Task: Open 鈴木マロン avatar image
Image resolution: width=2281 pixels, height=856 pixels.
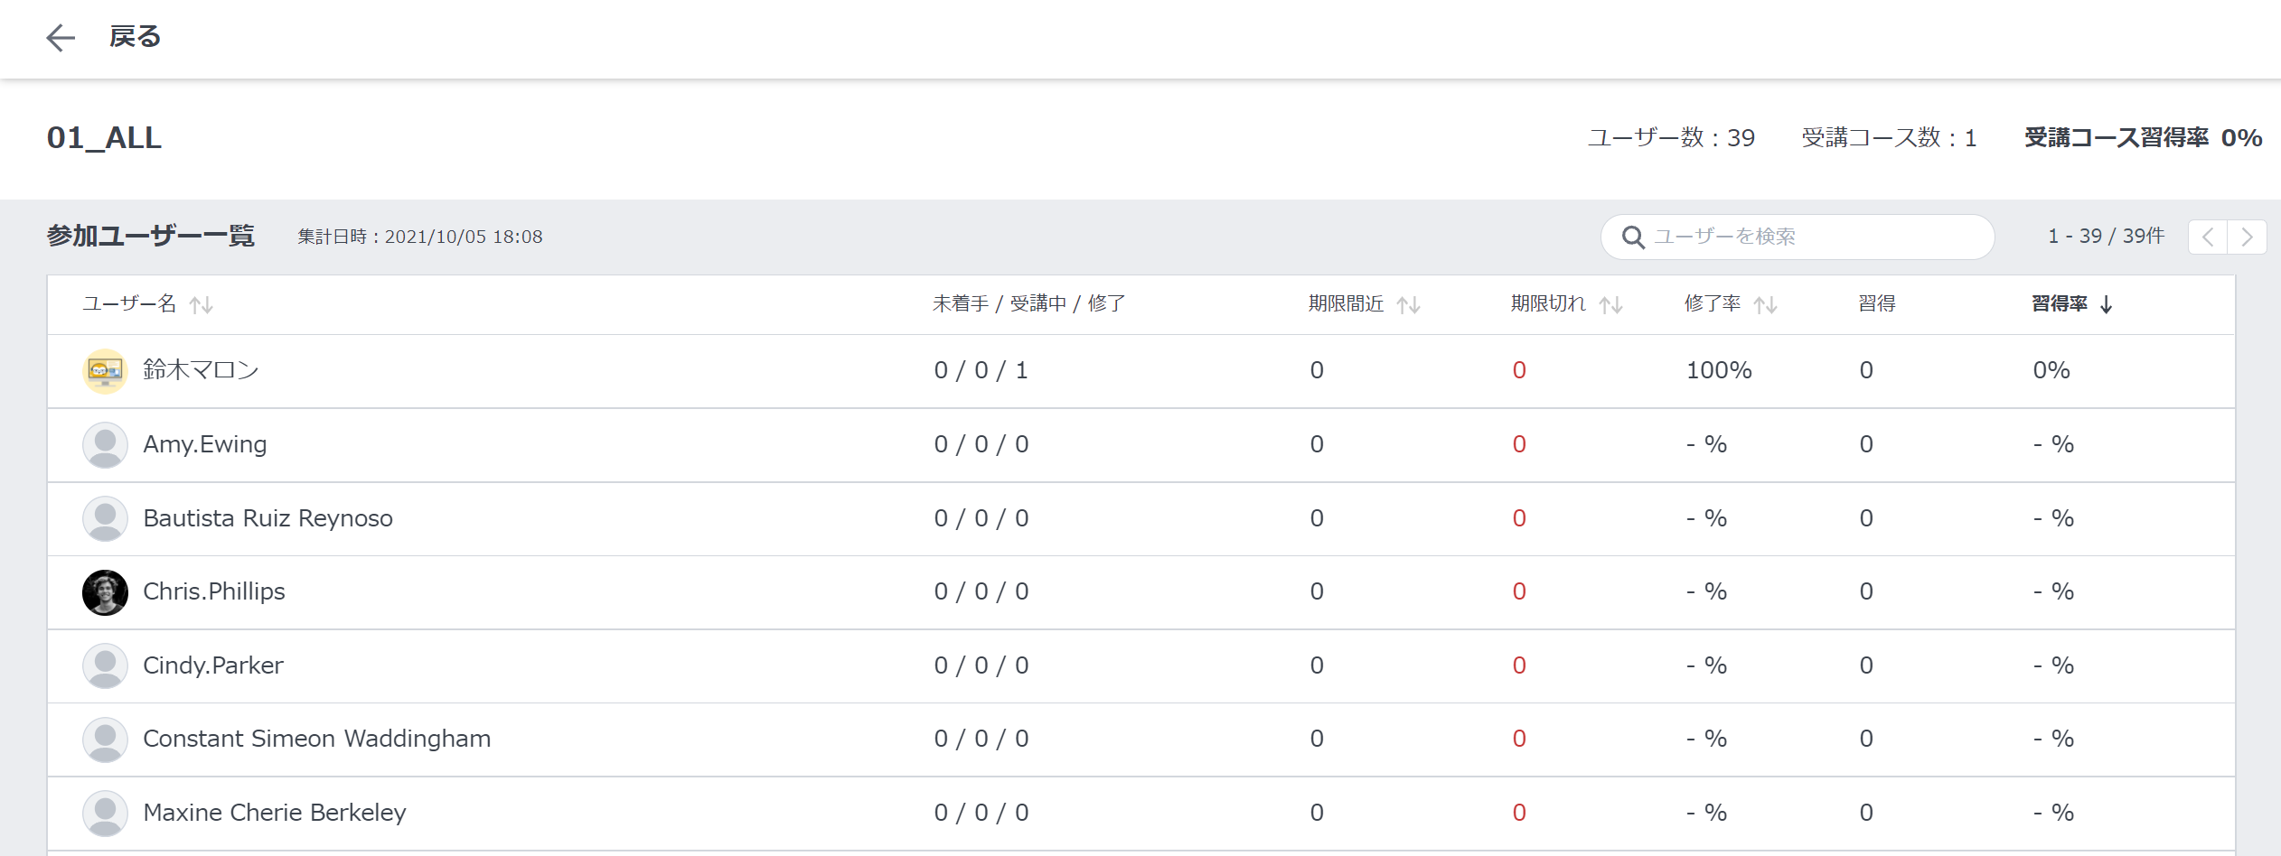Action: (x=105, y=371)
